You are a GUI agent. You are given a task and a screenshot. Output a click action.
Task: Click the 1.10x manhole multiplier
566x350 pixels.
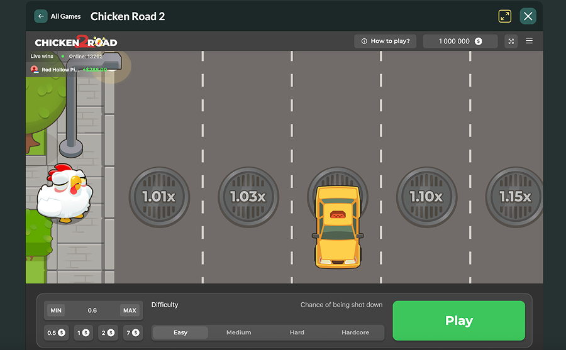pos(426,197)
